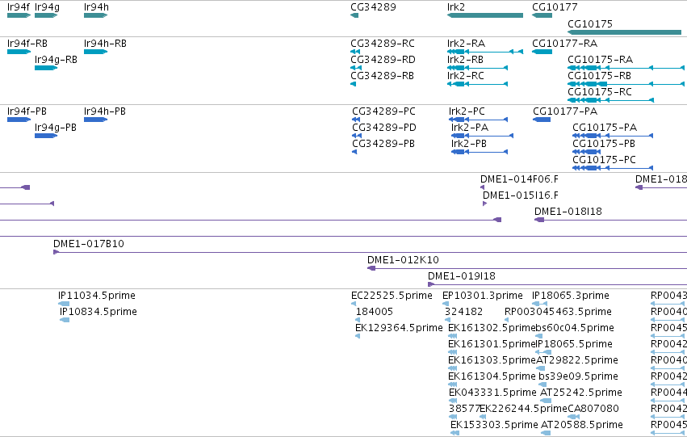Image resolution: width=687 pixels, height=437 pixels.
Task: Select protein Ir94f-PB
Action: (19, 120)
